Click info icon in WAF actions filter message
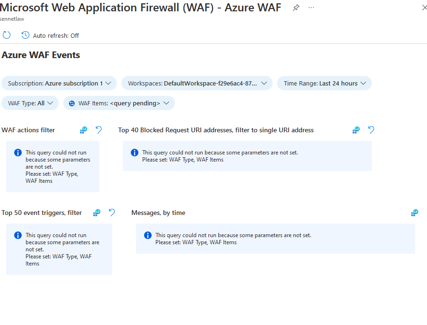The width and height of the screenshot is (427, 325). coord(18,153)
